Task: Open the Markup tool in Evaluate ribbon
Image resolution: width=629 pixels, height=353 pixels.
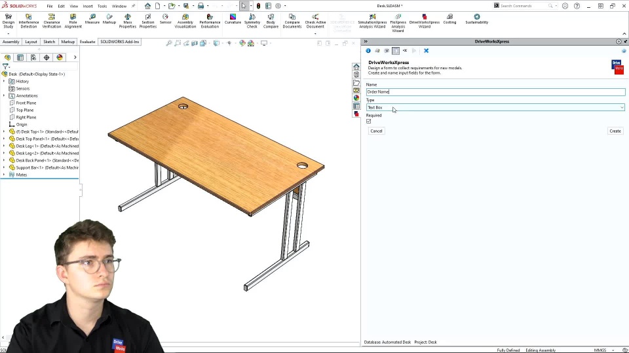Action: point(109,19)
